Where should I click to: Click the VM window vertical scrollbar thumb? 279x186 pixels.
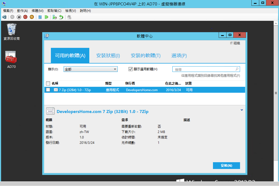[x=276, y=93]
